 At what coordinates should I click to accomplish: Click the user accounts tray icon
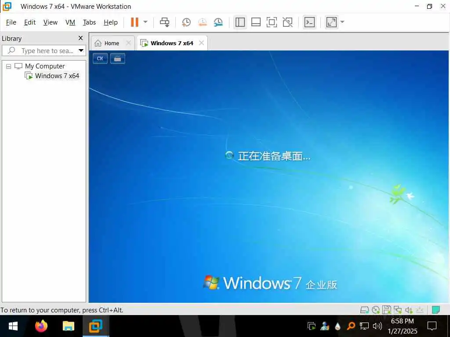325,326
